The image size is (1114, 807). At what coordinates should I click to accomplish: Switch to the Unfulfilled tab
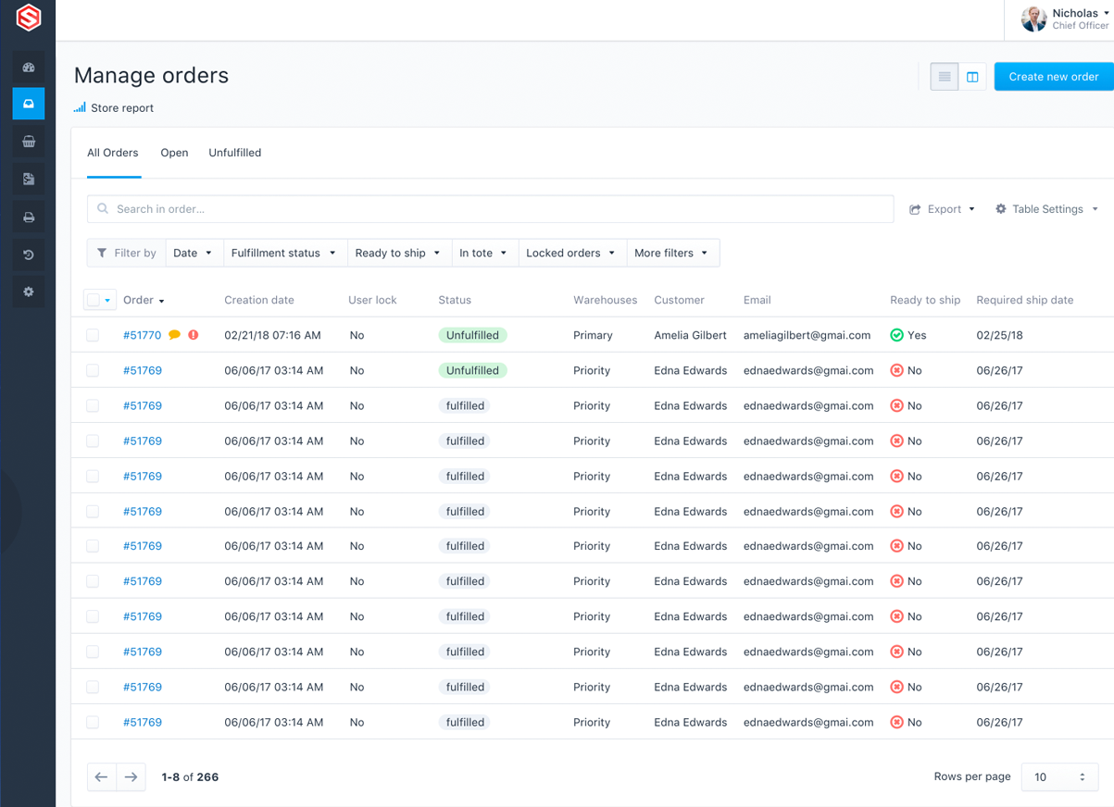(234, 153)
